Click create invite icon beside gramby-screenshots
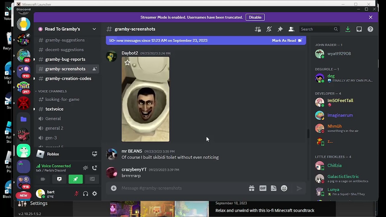 click(94, 69)
